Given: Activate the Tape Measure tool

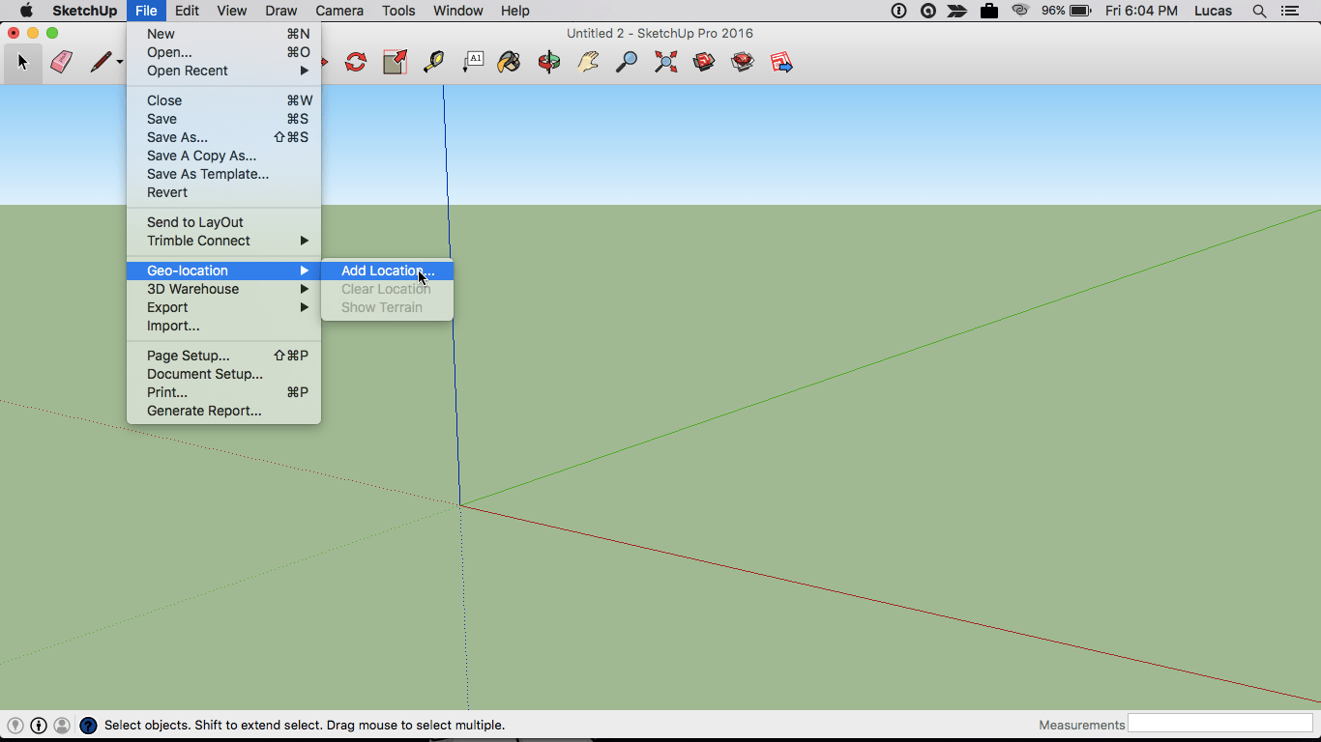Looking at the screenshot, I should pyautogui.click(x=433, y=63).
